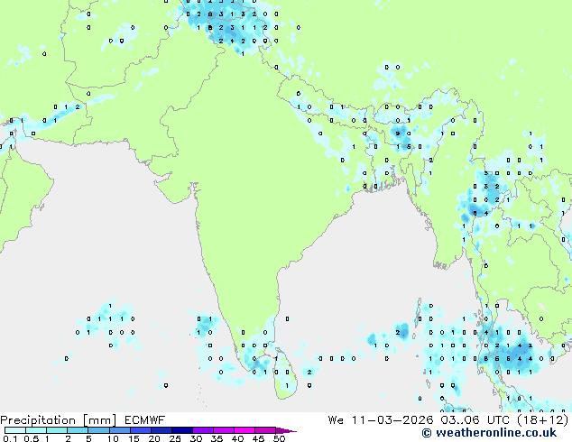Click the 20–25 mm legend color swatch
Screen dimensions: 572x442
[x=161, y=430]
